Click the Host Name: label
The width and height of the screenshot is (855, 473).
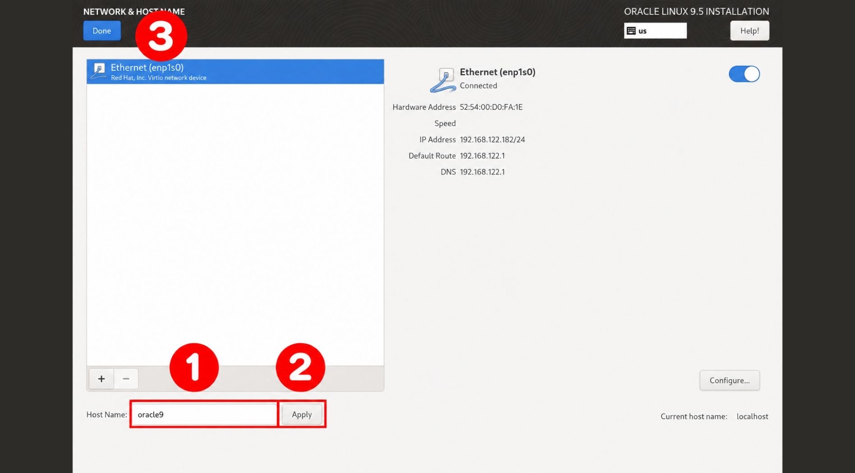click(107, 414)
